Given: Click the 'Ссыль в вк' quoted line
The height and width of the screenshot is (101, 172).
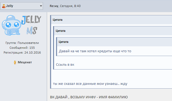Looking at the screenshot, I should (x=65, y=65).
